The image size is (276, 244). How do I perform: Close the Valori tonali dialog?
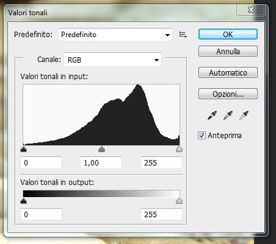point(251,10)
